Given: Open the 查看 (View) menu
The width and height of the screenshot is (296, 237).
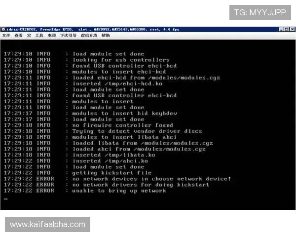Looking at the screenshot, I should coord(19,36).
